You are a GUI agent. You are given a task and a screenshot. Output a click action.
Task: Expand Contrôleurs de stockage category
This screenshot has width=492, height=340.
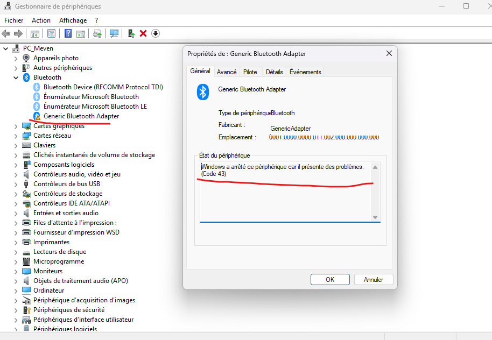(16, 194)
